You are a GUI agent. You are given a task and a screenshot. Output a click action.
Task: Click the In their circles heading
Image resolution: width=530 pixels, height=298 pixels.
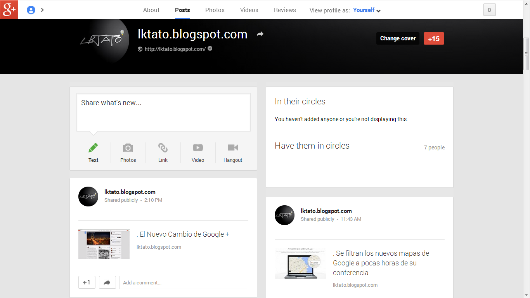[x=300, y=102]
